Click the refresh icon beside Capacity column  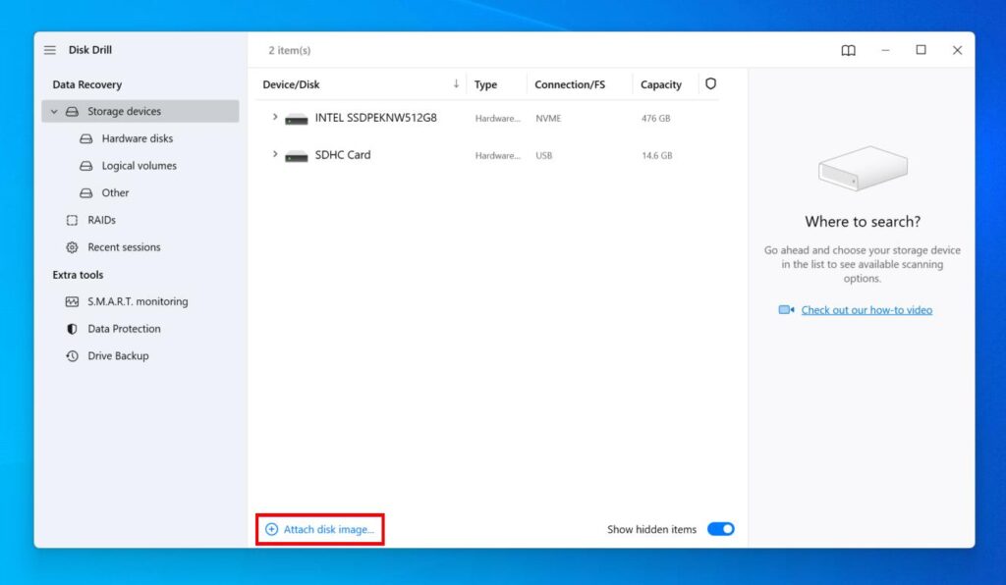click(710, 84)
